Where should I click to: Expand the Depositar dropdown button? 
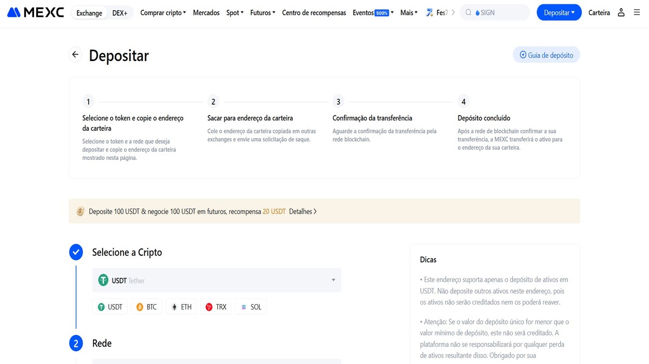[x=559, y=12]
